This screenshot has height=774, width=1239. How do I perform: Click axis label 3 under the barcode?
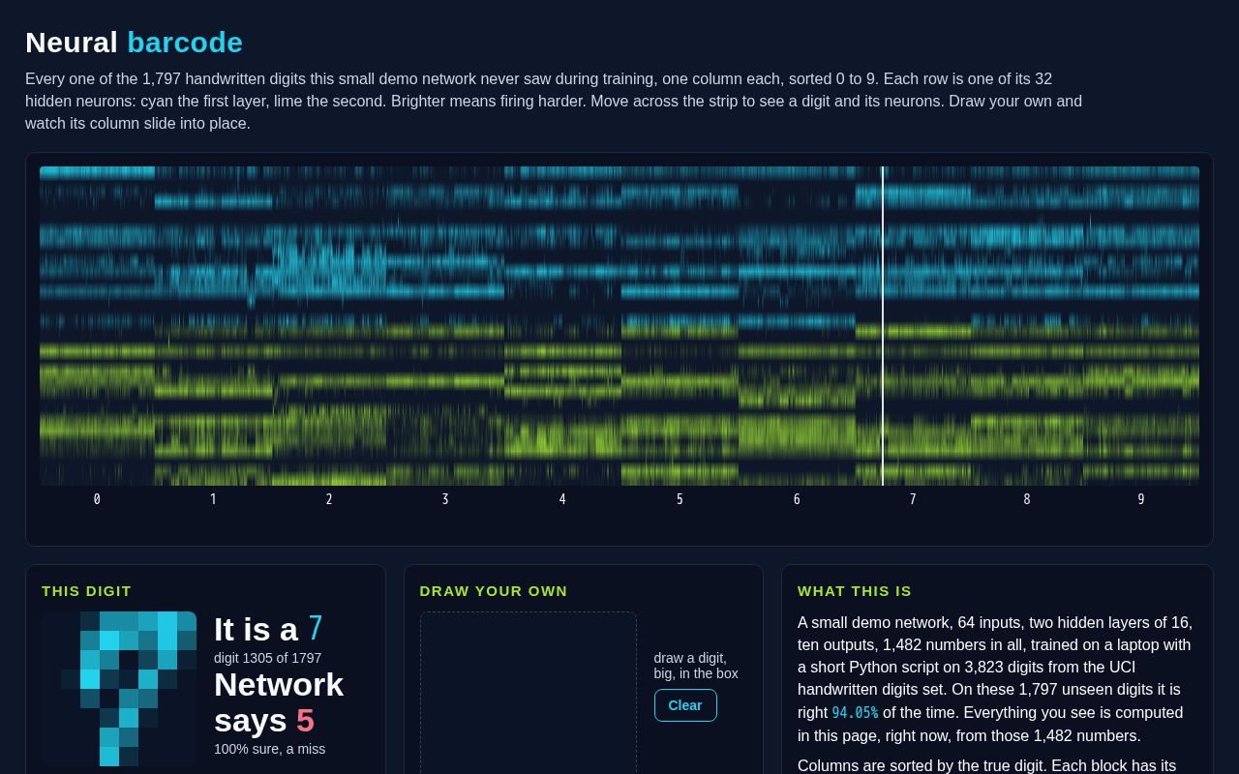coord(445,499)
